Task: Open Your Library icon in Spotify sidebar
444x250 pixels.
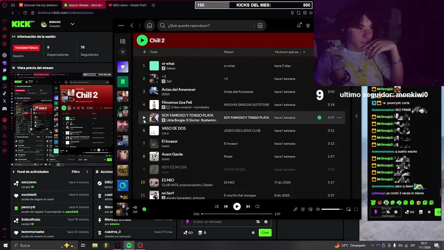Action: [122, 41]
